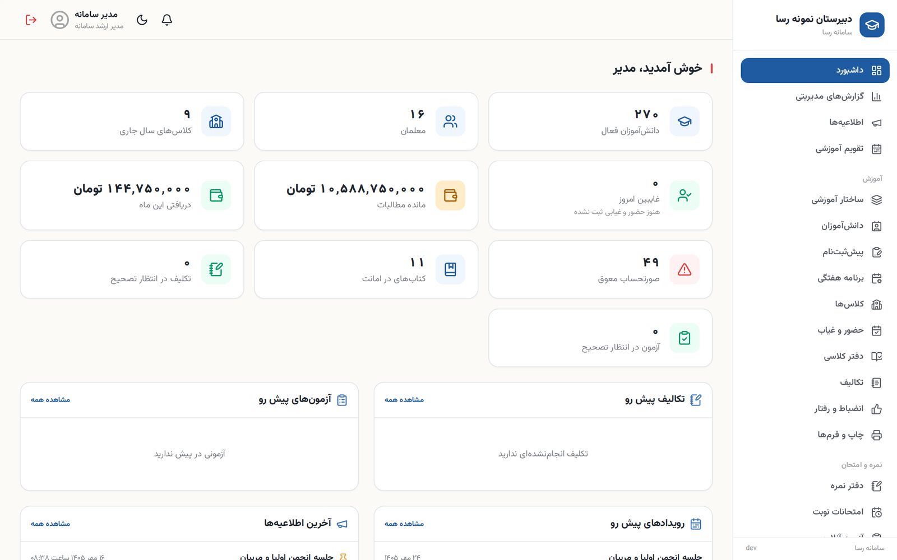Click the تکالیف list icon in sidebar
The image size is (897, 560).
(x=877, y=383)
